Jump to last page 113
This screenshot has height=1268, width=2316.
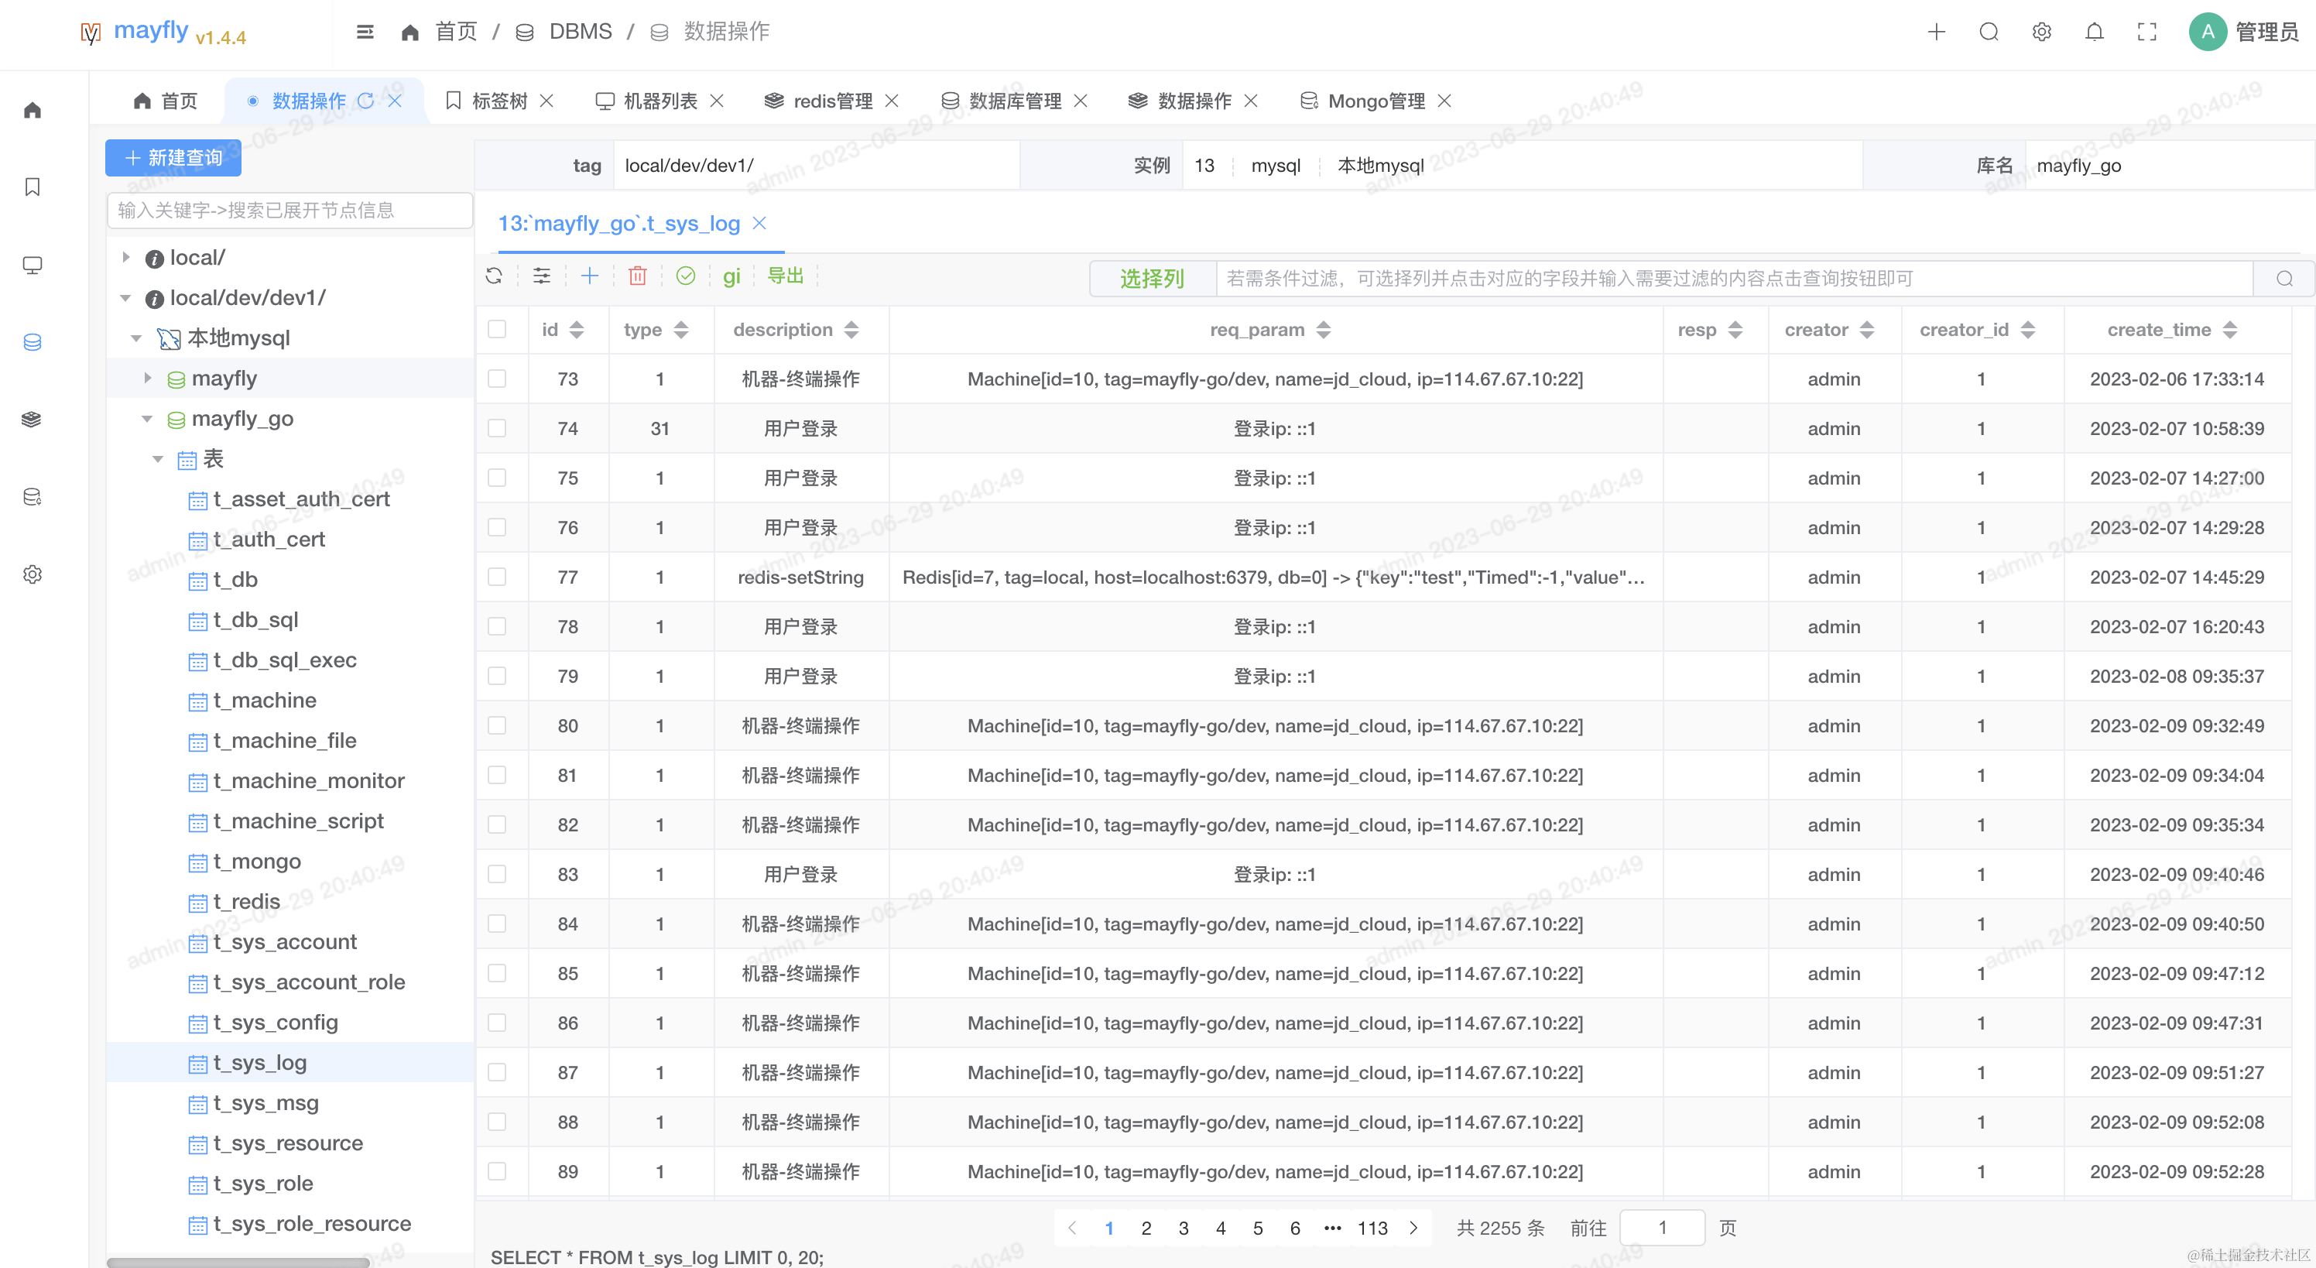[x=1372, y=1228]
